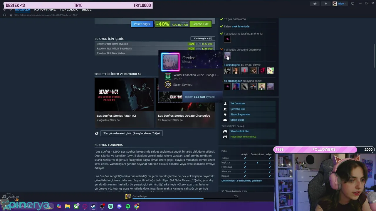
Task: Open Ready or Not: Official Soundtrack DLC
Action: (x=155, y=49)
